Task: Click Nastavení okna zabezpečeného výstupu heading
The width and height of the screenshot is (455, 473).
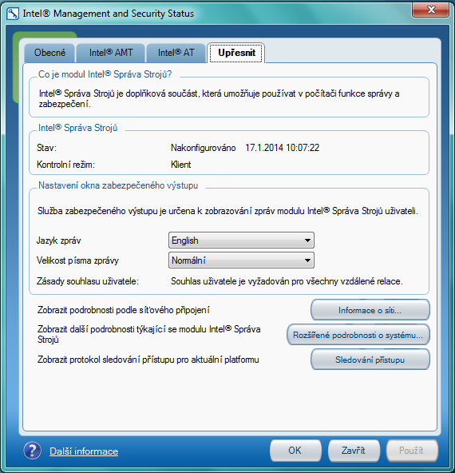Action: [x=118, y=185]
